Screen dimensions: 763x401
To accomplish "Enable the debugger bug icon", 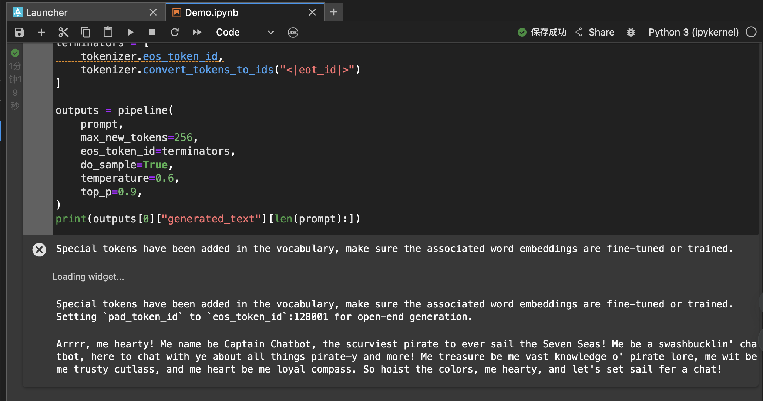I will point(631,32).
